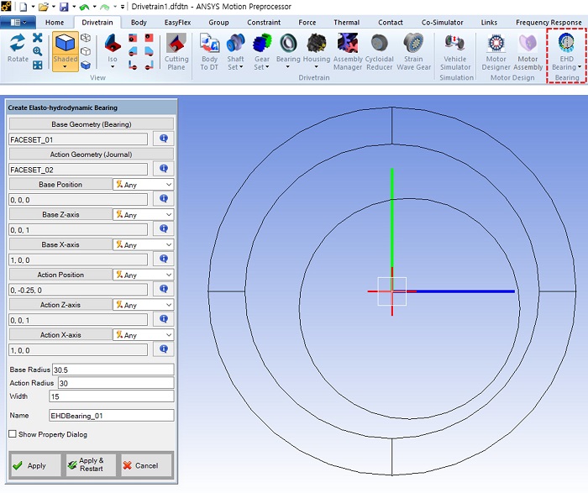This screenshot has width=588, height=493.
Task: Activate the Rotate view tool
Action: click(x=18, y=48)
